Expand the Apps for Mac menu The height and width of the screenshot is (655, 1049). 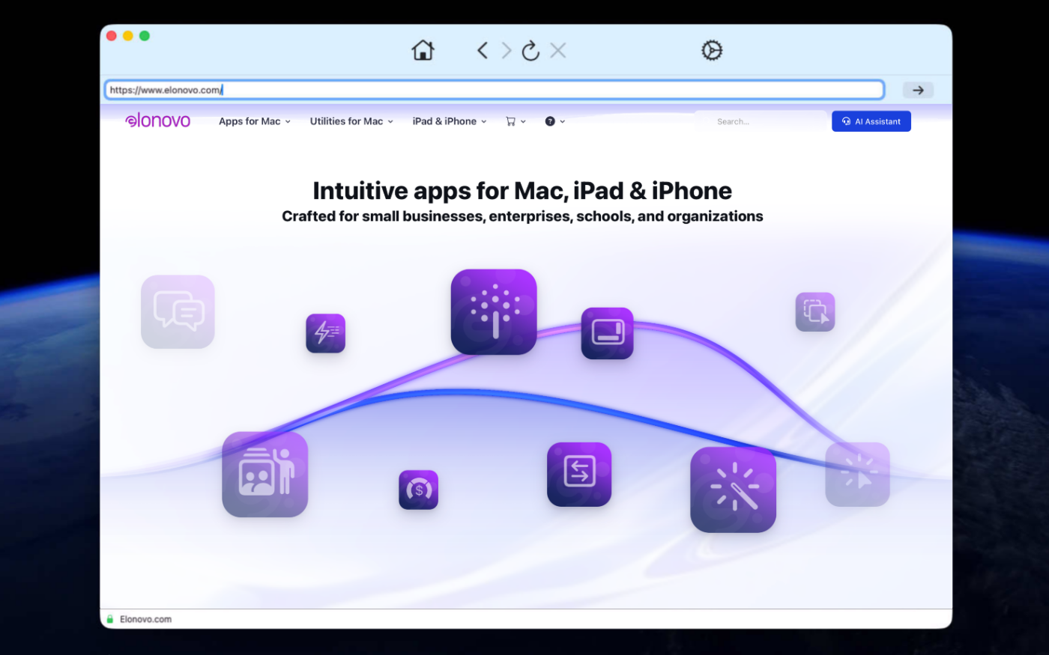pyautogui.click(x=255, y=121)
